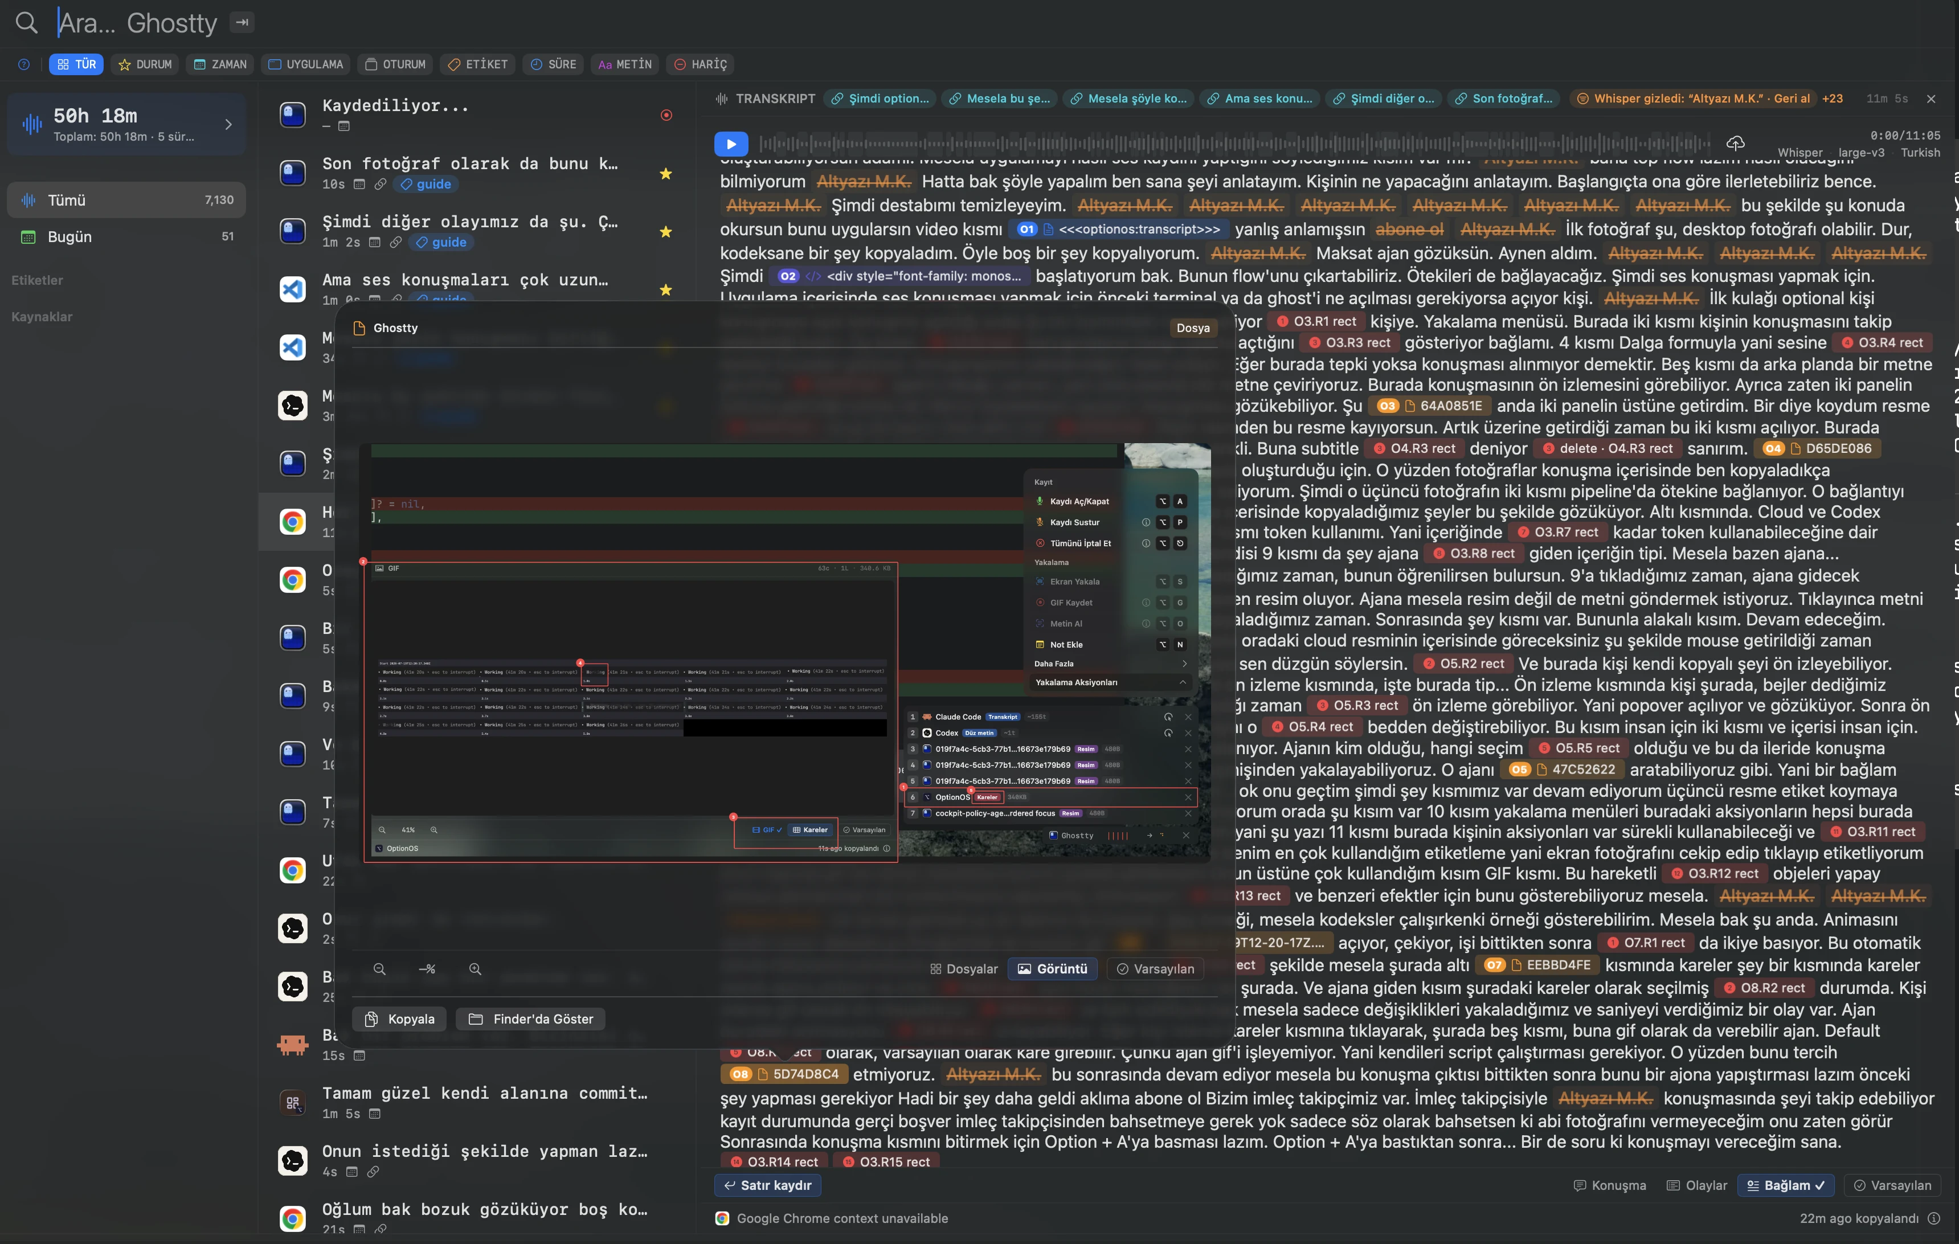Image resolution: width=1959 pixels, height=1244 pixels.
Task: Click Finder'da Göster button
Action: [x=530, y=1018]
